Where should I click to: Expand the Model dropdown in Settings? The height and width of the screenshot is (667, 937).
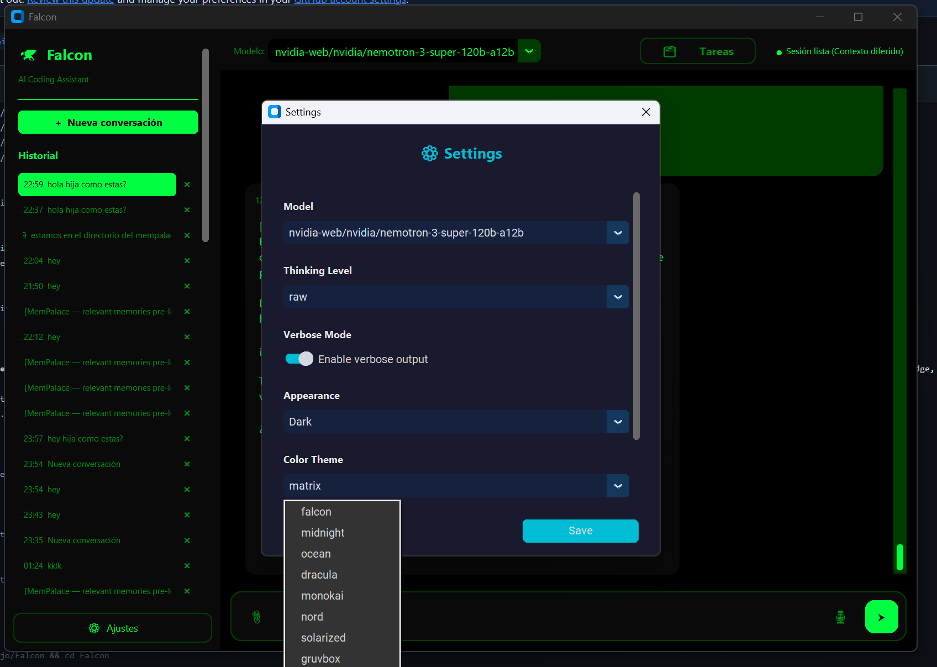(618, 233)
